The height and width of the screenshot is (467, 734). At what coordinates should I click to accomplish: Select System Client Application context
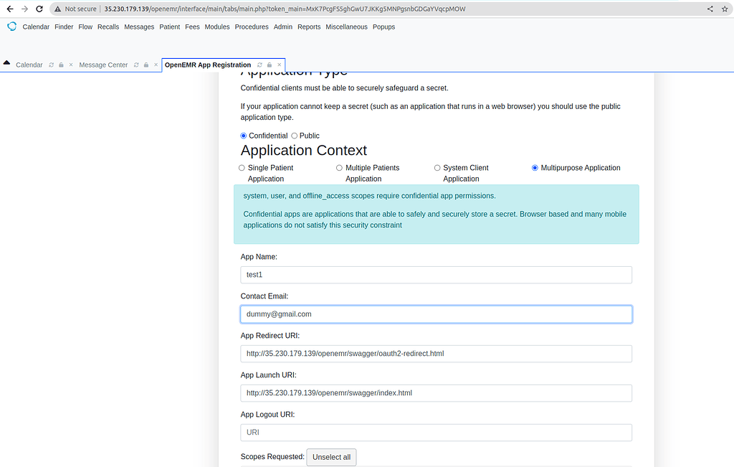coord(437,167)
